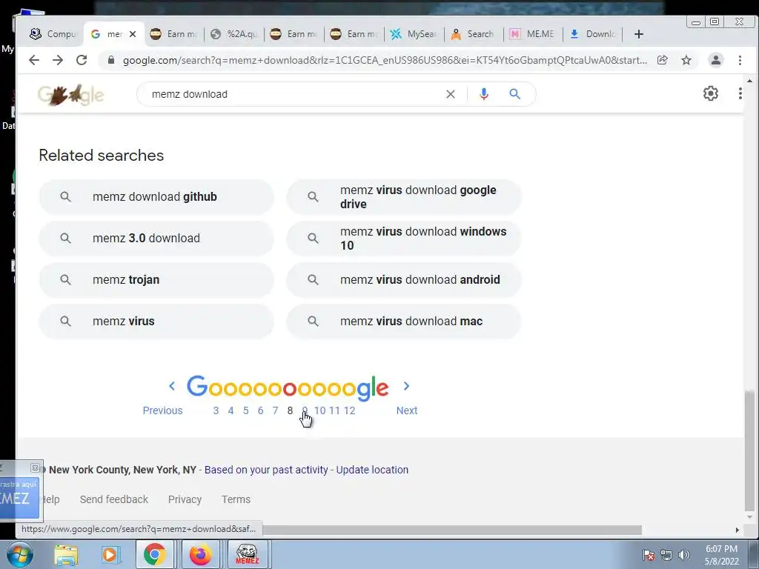
Task: Bookmark this page with star icon
Action: tap(686, 60)
